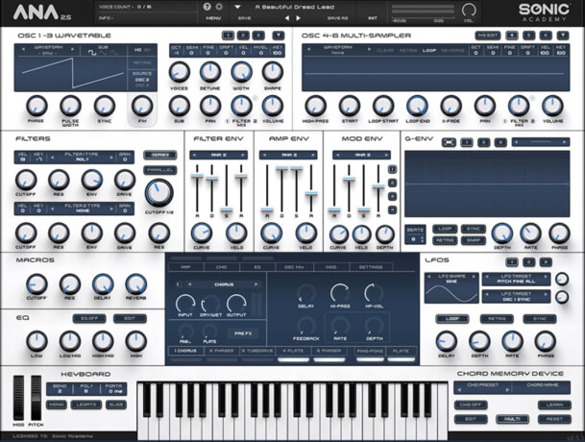Select MOD ENV number 1 button
The width and height of the screenshot is (585, 442).
coord(392,169)
